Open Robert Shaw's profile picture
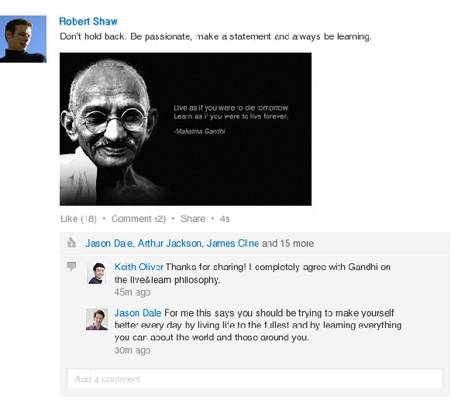Viewport: 465px width, 413px height. coord(23,39)
